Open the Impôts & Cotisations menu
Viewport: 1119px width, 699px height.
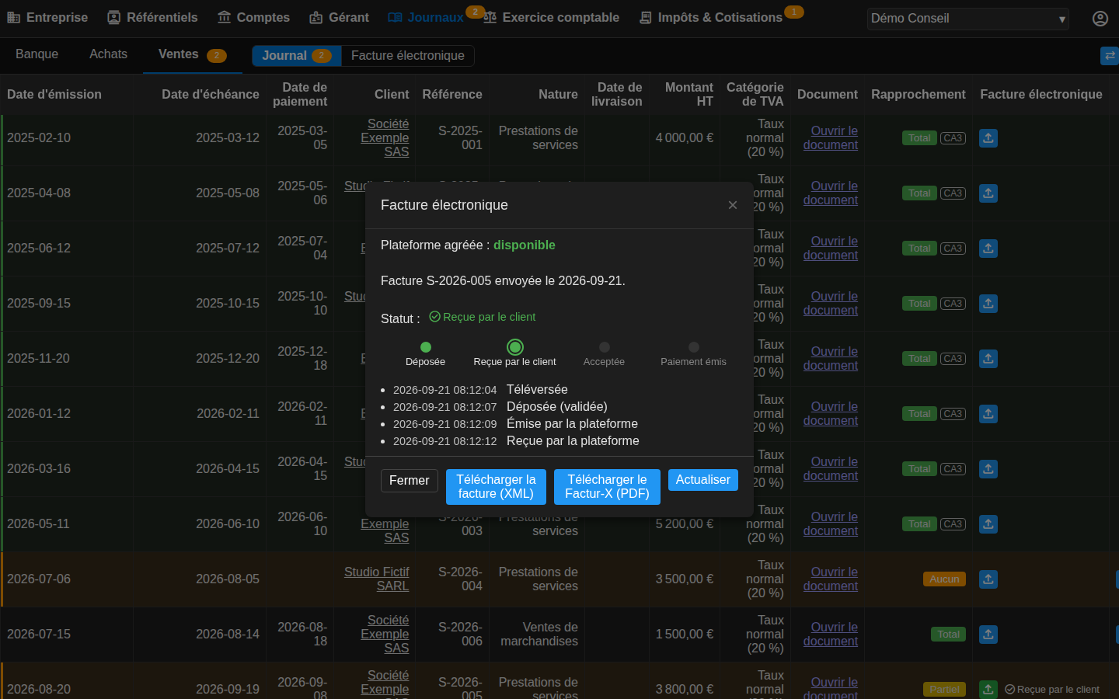pyautogui.click(x=711, y=17)
